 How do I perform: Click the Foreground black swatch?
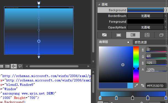click(145, 22)
